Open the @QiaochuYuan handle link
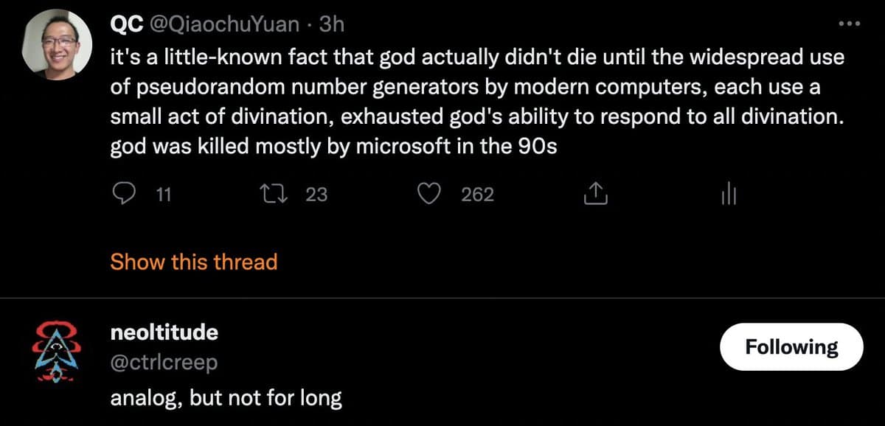Screen dimensions: 885x426 click(224, 24)
